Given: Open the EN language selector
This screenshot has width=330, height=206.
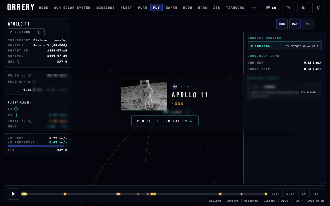Looking at the screenshot, I should click(x=271, y=8).
